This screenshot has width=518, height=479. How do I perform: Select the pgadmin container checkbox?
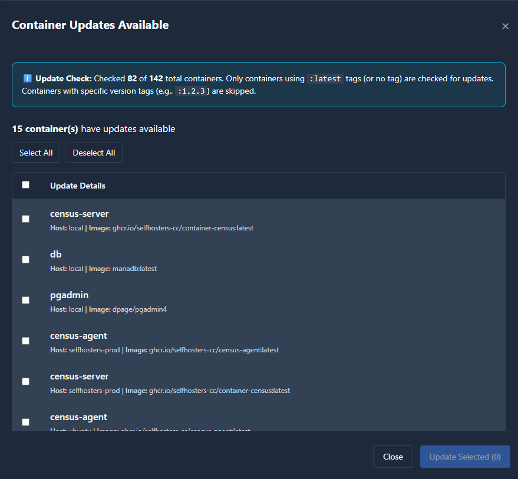coord(25,300)
